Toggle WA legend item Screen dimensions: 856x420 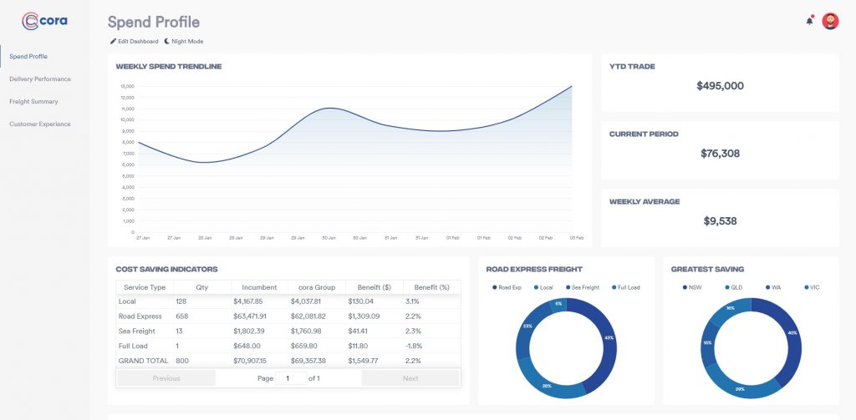773,287
